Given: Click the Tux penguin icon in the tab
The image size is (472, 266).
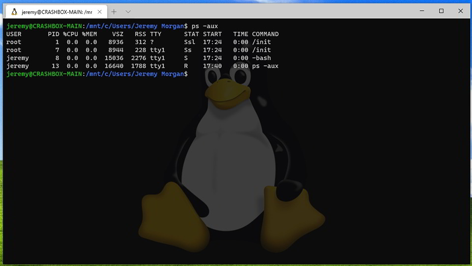Looking at the screenshot, I should click(14, 12).
